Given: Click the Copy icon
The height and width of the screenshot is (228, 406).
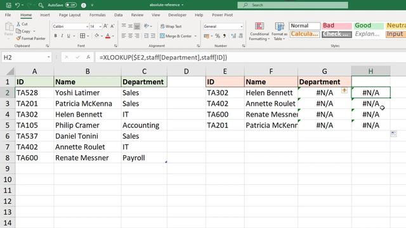Looking at the screenshot, I should click(18, 31).
